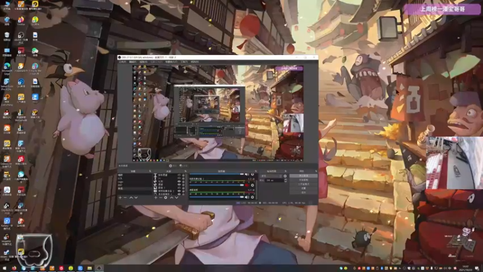Open File Explorer from the taskbar
Image resolution: width=483 pixels, height=272 pixels.
89,268
